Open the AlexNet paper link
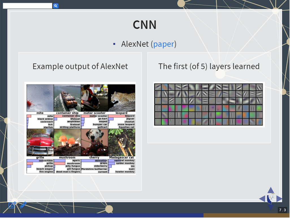The width and height of the screenshot is (290, 218). 164,44
